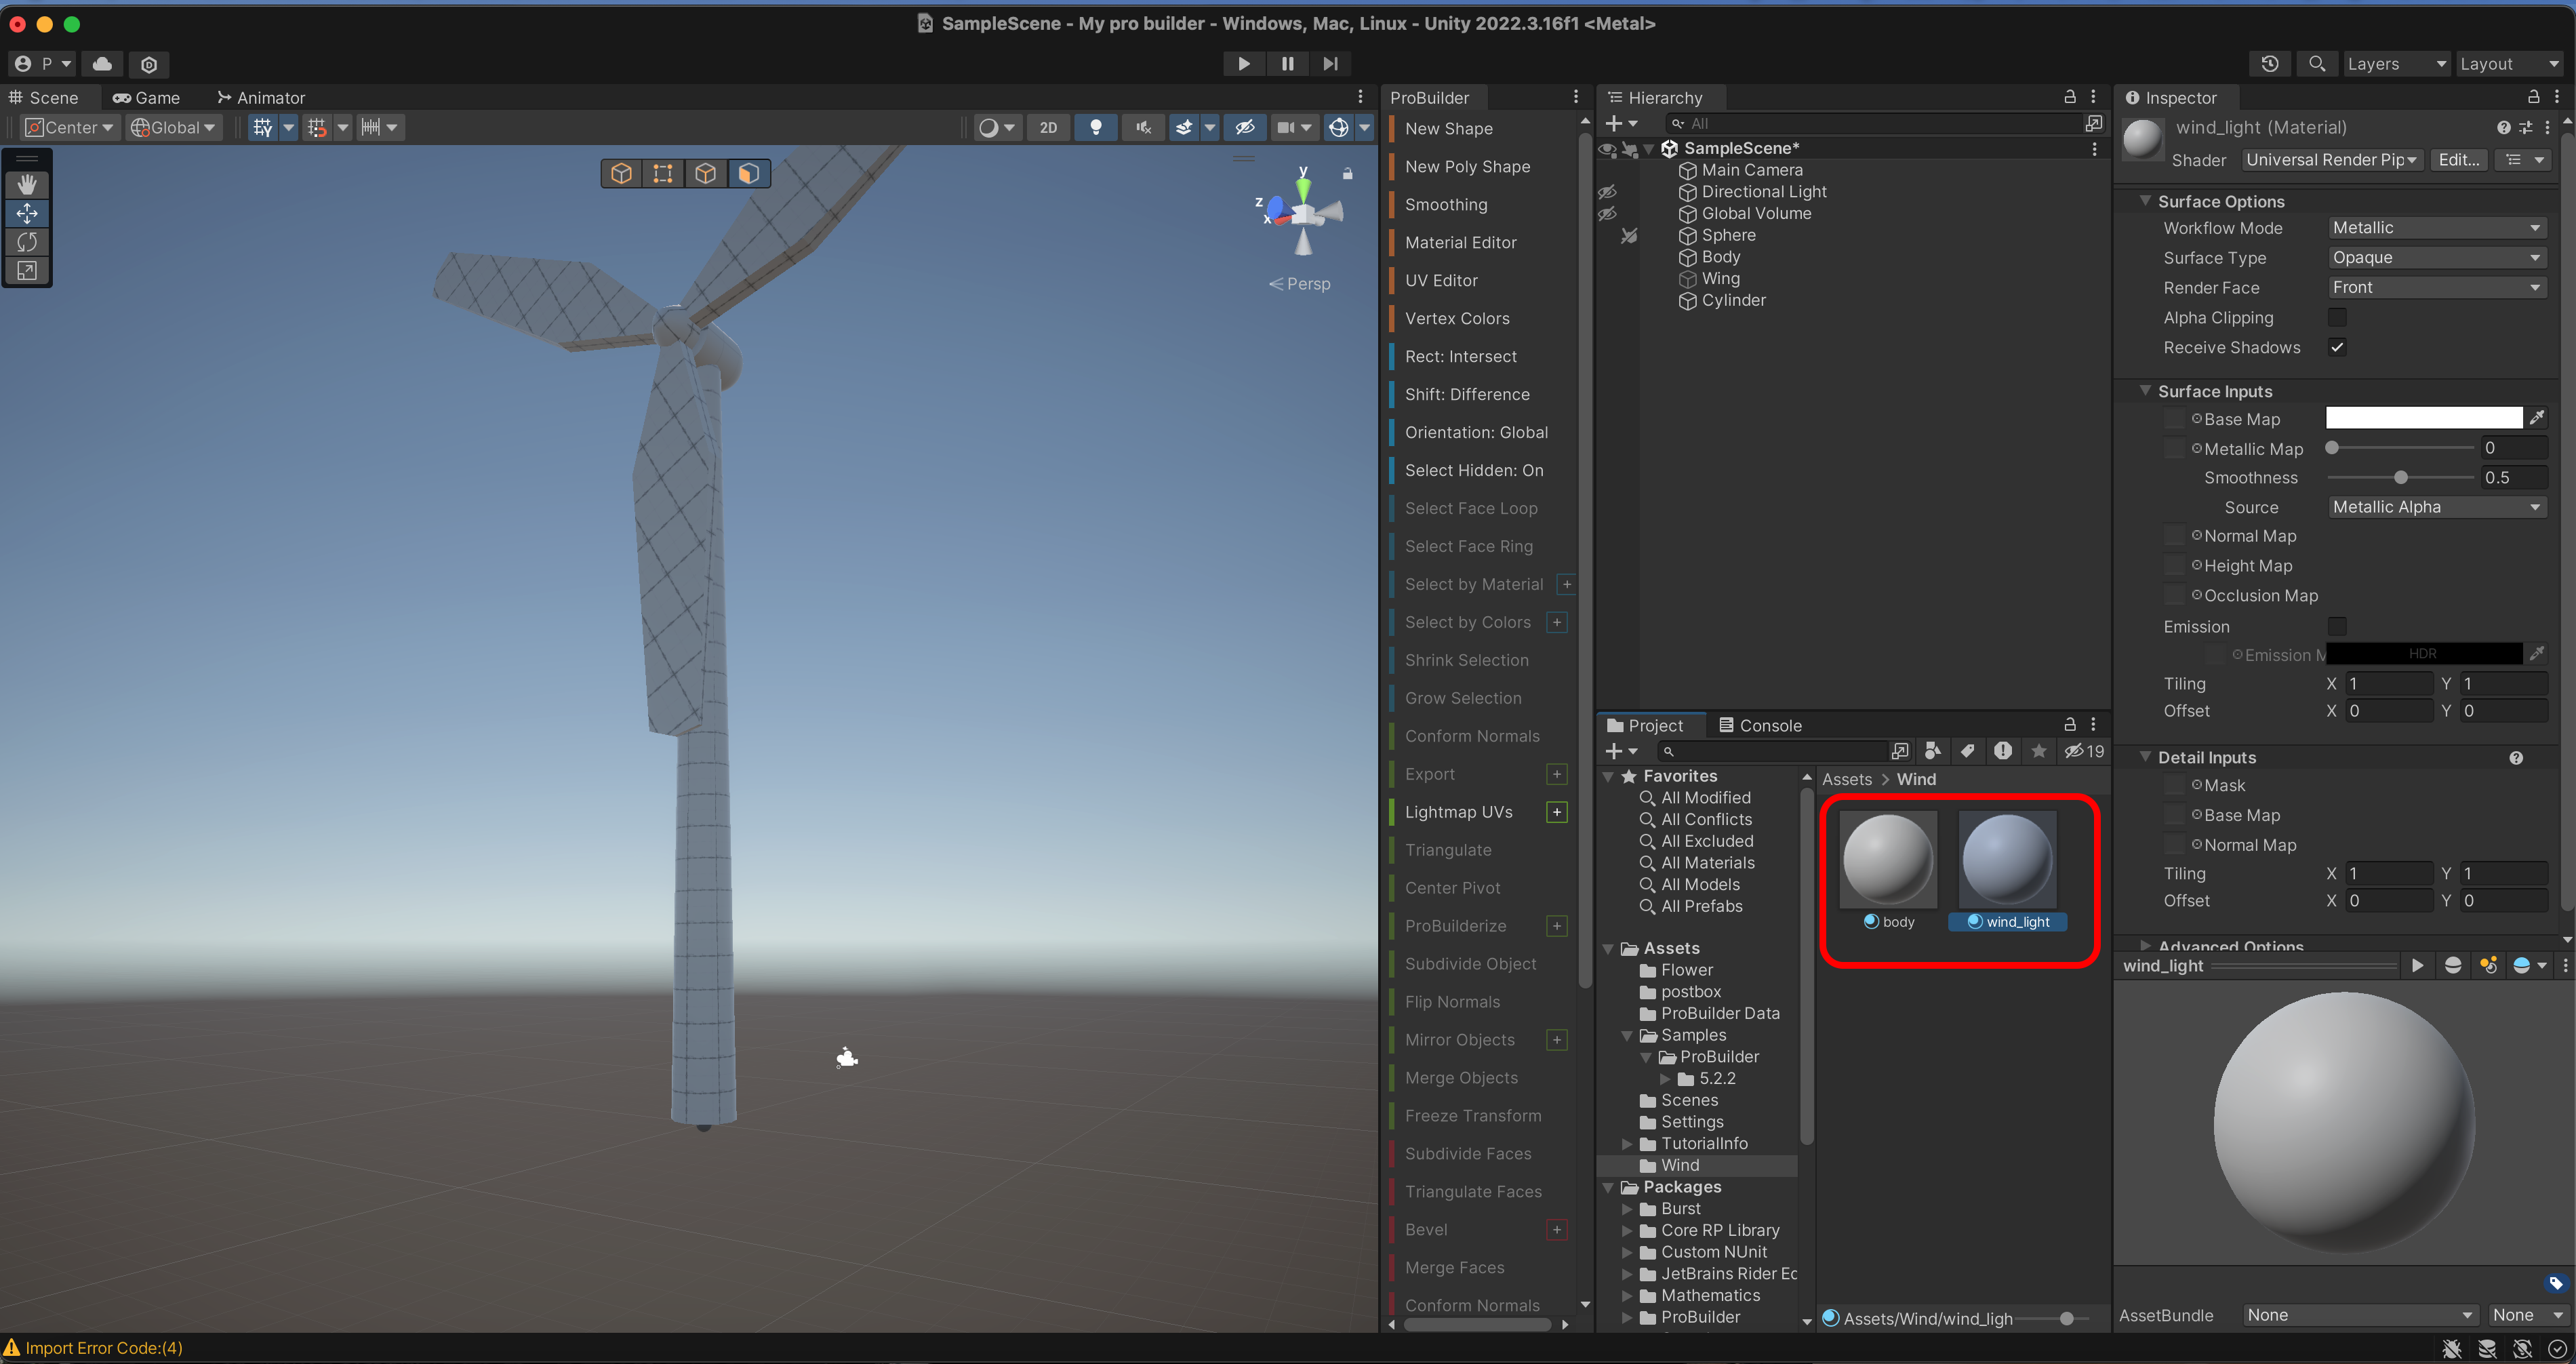The height and width of the screenshot is (1364, 2576).
Task: Collapse the Surface Inputs section
Action: (x=2146, y=391)
